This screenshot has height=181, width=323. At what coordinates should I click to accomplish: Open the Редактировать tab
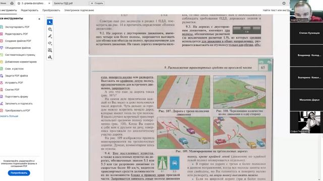pos(29,10)
